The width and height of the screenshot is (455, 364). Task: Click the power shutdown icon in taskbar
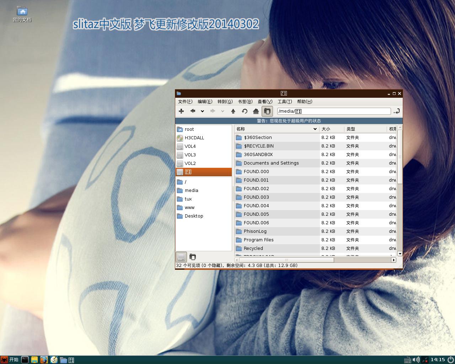(450, 360)
